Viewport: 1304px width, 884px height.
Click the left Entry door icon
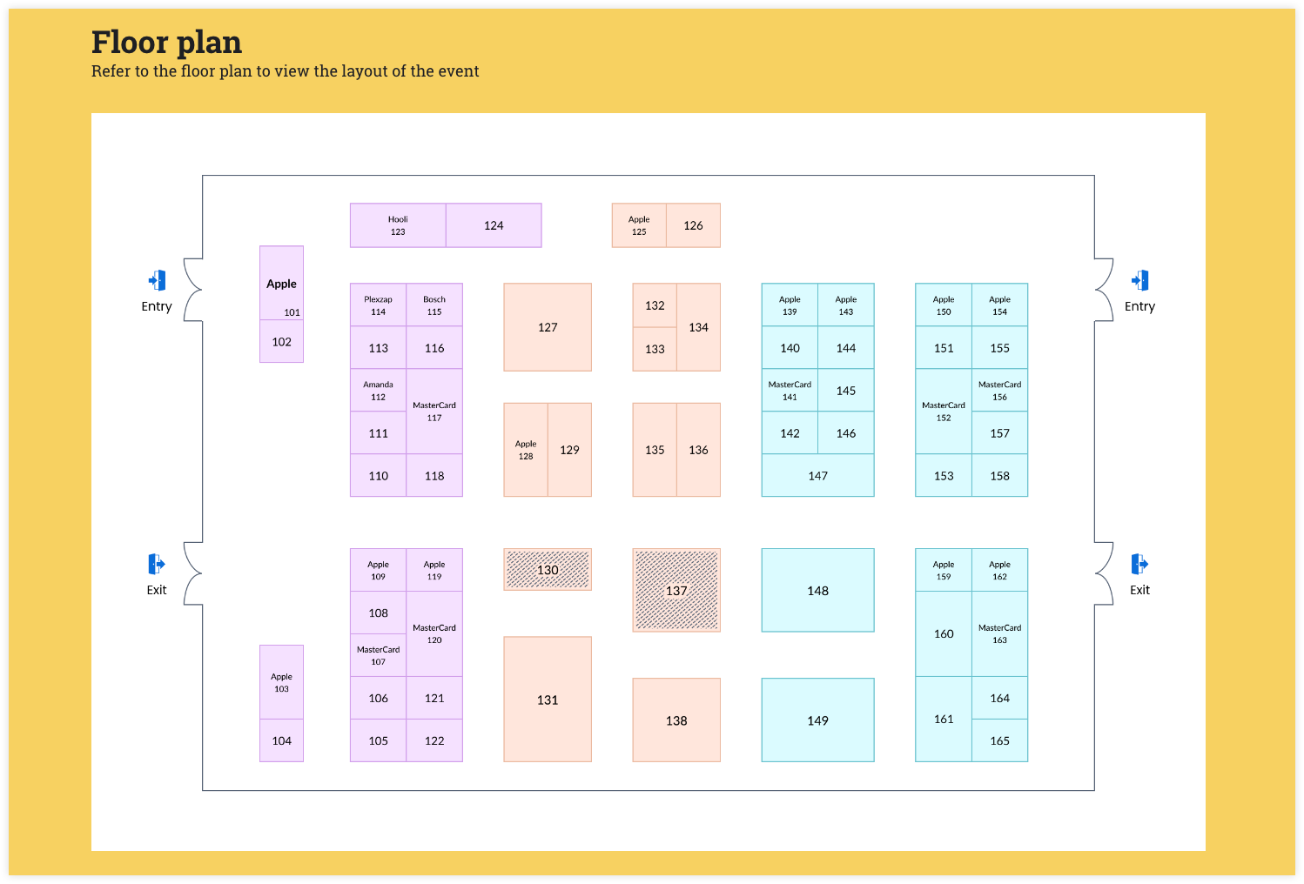tap(157, 280)
